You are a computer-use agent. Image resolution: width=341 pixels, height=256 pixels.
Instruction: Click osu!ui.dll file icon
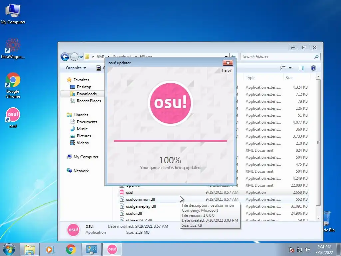click(x=122, y=213)
